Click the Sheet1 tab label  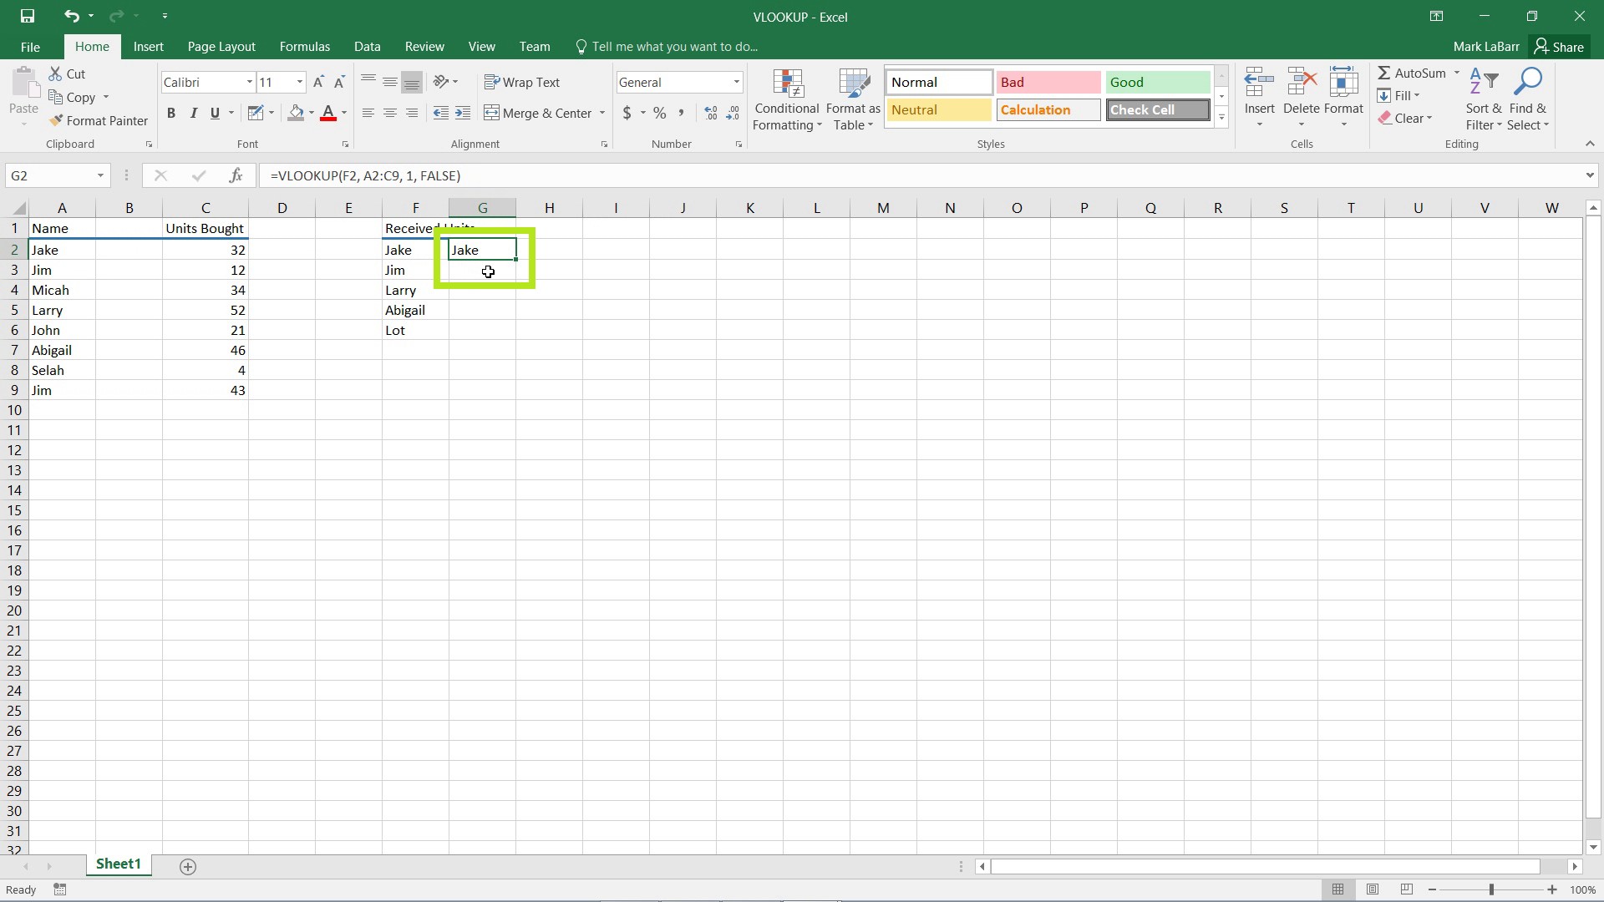tap(119, 864)
